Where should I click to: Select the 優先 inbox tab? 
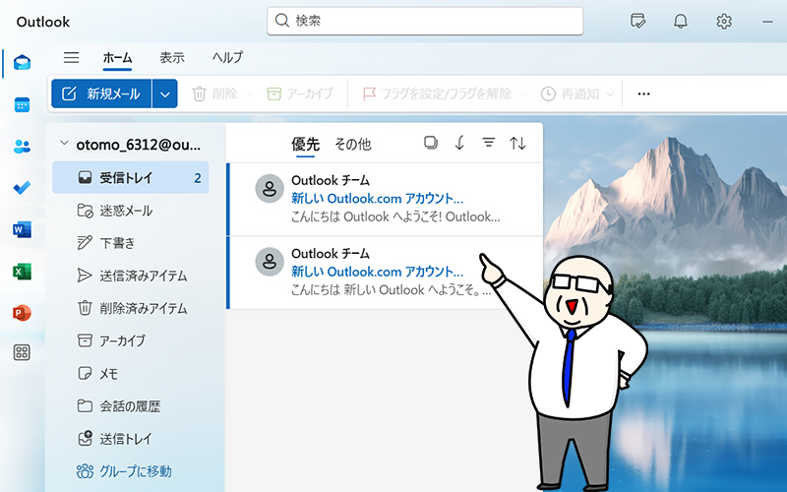(305, 145)
